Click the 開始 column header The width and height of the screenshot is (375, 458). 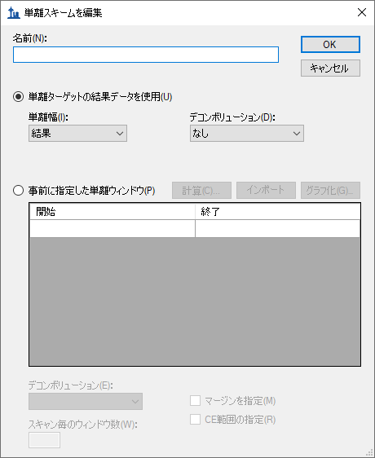coord(112,211)
